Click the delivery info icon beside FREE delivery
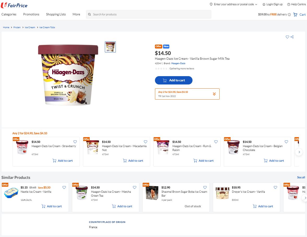 pyautogui.click(x=289, y=15)
